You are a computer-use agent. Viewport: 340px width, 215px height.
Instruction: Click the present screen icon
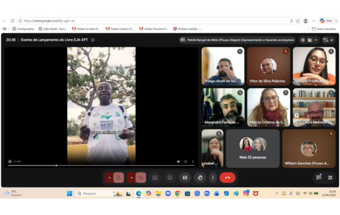coord(155,178)
